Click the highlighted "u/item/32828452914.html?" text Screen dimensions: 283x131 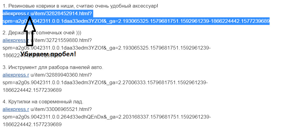[61, 14]
